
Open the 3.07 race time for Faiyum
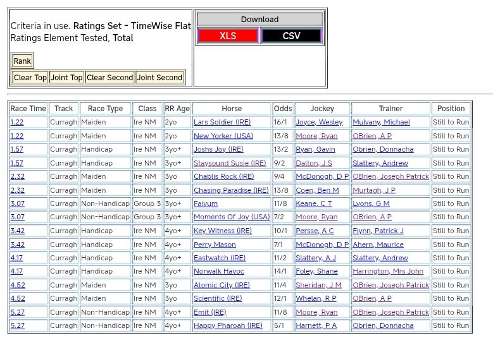[17, 204]
